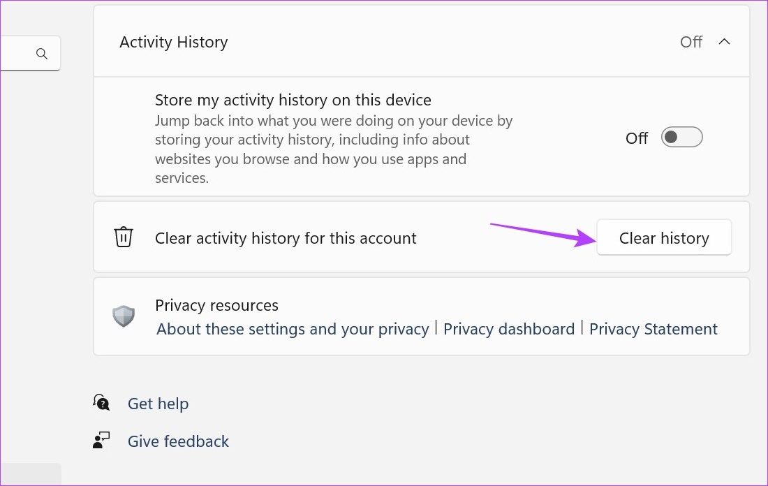This screenshot has height=486, width=768.
Task: Toggle Store my activity history switch
Action: 682,137
